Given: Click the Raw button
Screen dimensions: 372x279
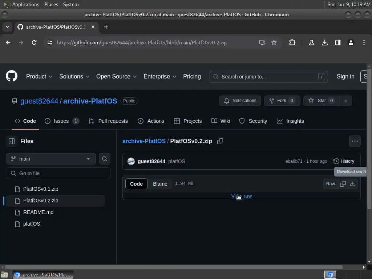Looking at the screenshot, I should pos(331,183).
